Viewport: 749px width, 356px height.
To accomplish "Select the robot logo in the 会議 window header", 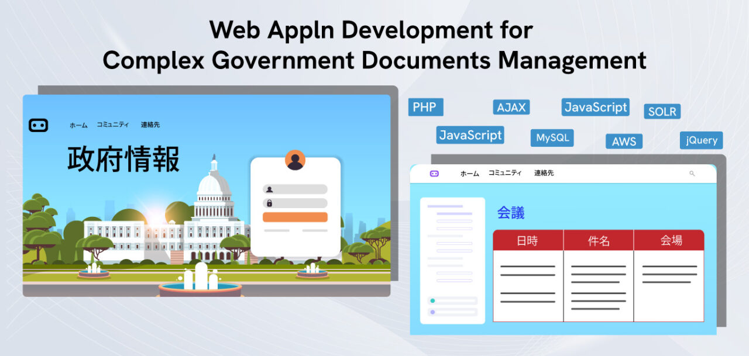I will 434,174.
